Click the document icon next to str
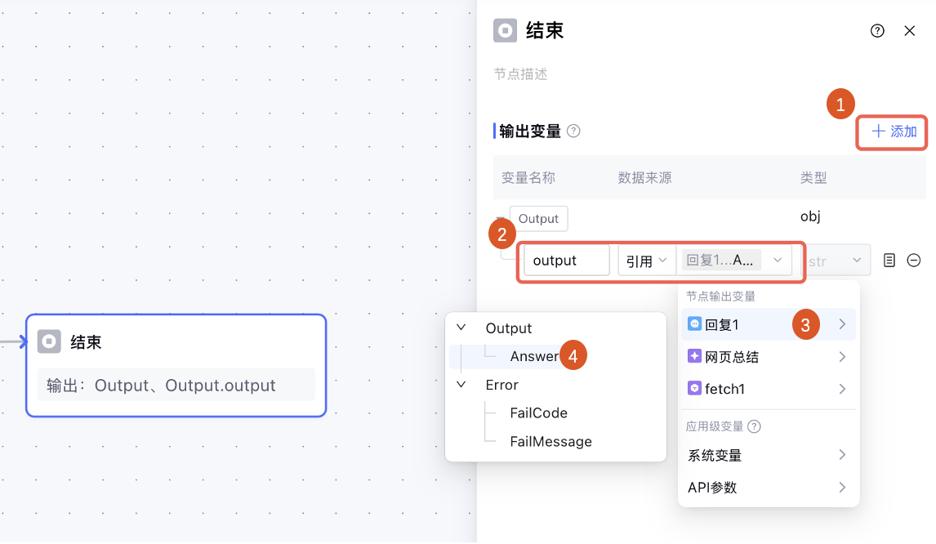936x544 pixels. (889, 261)
